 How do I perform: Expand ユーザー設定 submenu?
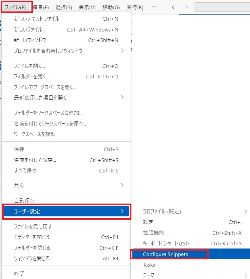coord(66,211)
